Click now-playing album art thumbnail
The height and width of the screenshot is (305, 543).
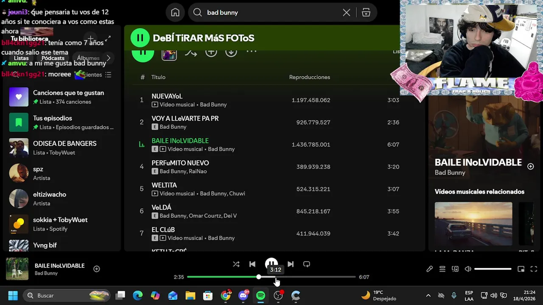pos(17,269)
